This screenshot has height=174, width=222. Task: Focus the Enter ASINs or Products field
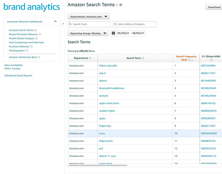pyautogui.click(x=135, y=24)
